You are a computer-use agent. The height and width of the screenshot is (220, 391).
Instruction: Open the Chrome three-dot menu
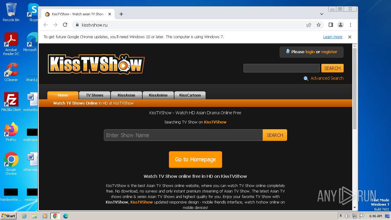tap(350, 25)
